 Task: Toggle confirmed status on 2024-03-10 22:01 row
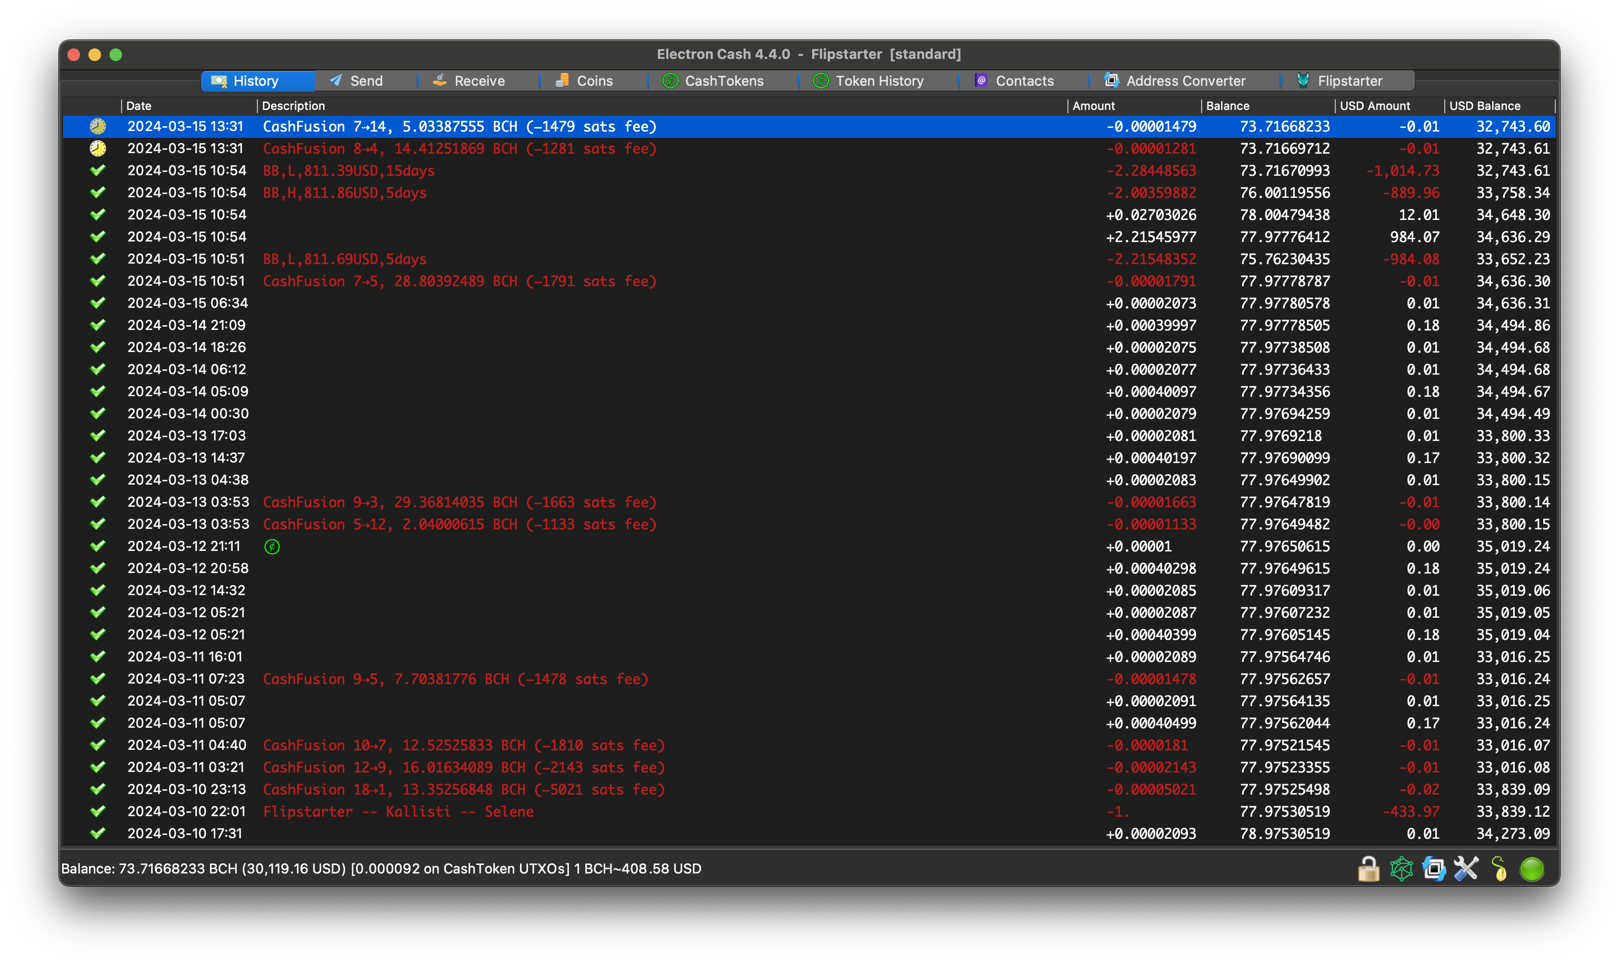tap(95, 811)
